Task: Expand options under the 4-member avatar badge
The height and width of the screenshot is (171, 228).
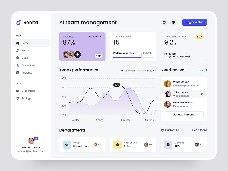Action: [98, 56]
